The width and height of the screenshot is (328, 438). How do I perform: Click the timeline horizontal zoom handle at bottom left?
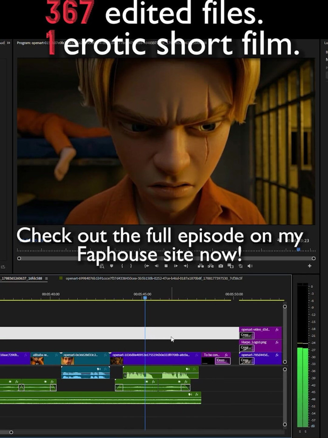11,432
